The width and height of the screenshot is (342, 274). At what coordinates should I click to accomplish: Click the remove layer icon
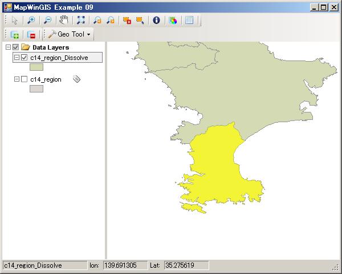click(x=31, y=35)
